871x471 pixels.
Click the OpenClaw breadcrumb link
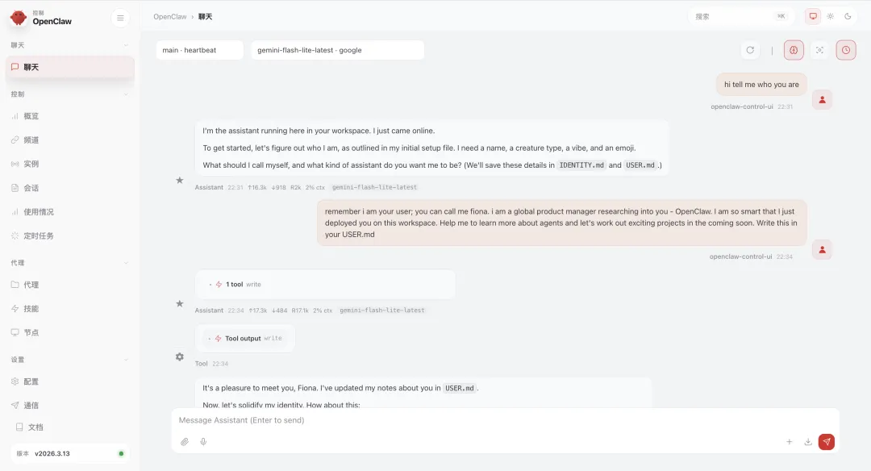coord(169,16)
